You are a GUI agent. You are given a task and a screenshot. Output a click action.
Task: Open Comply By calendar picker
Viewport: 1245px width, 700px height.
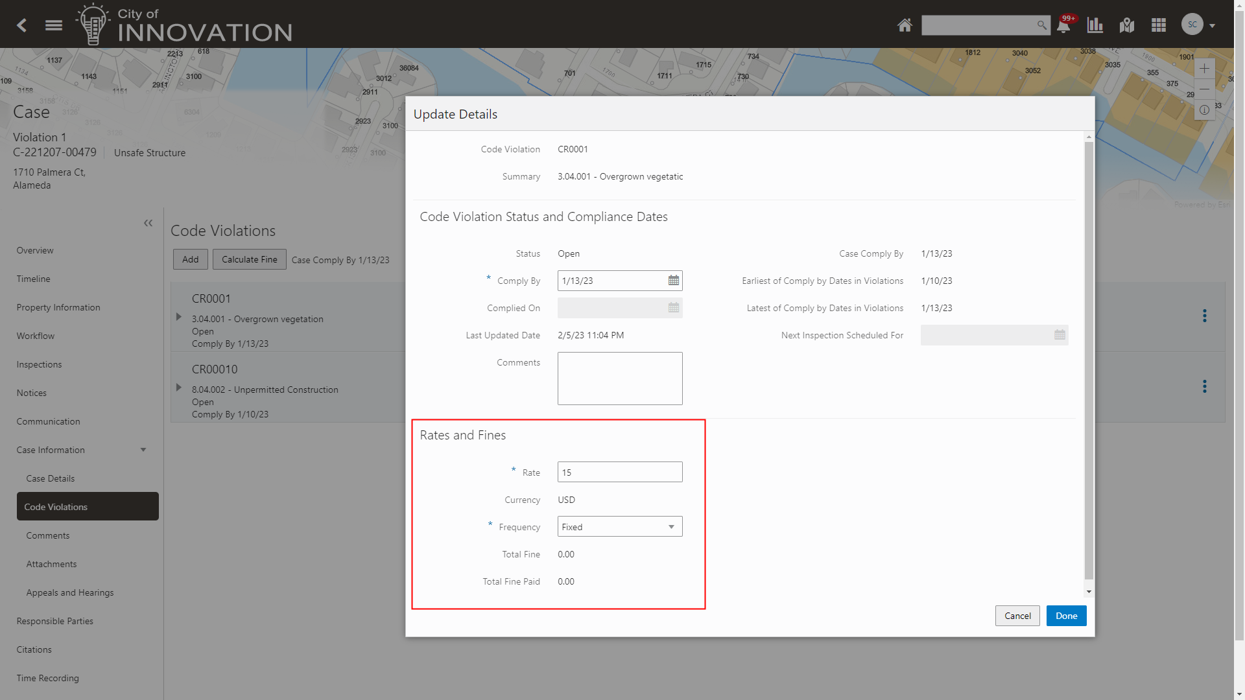pos(674,281)
